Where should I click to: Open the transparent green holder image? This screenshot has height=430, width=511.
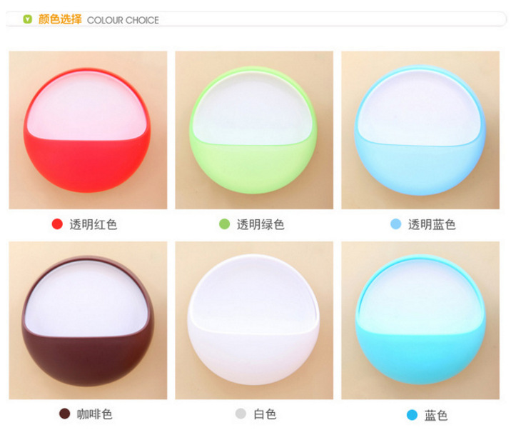pos(254,130)
